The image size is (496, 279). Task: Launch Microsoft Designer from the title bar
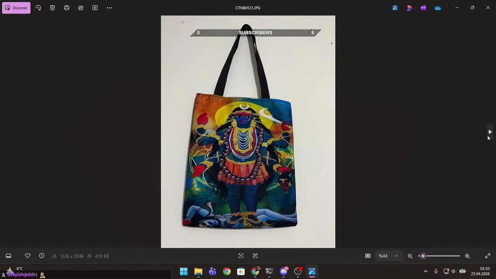tap(409, 8)
